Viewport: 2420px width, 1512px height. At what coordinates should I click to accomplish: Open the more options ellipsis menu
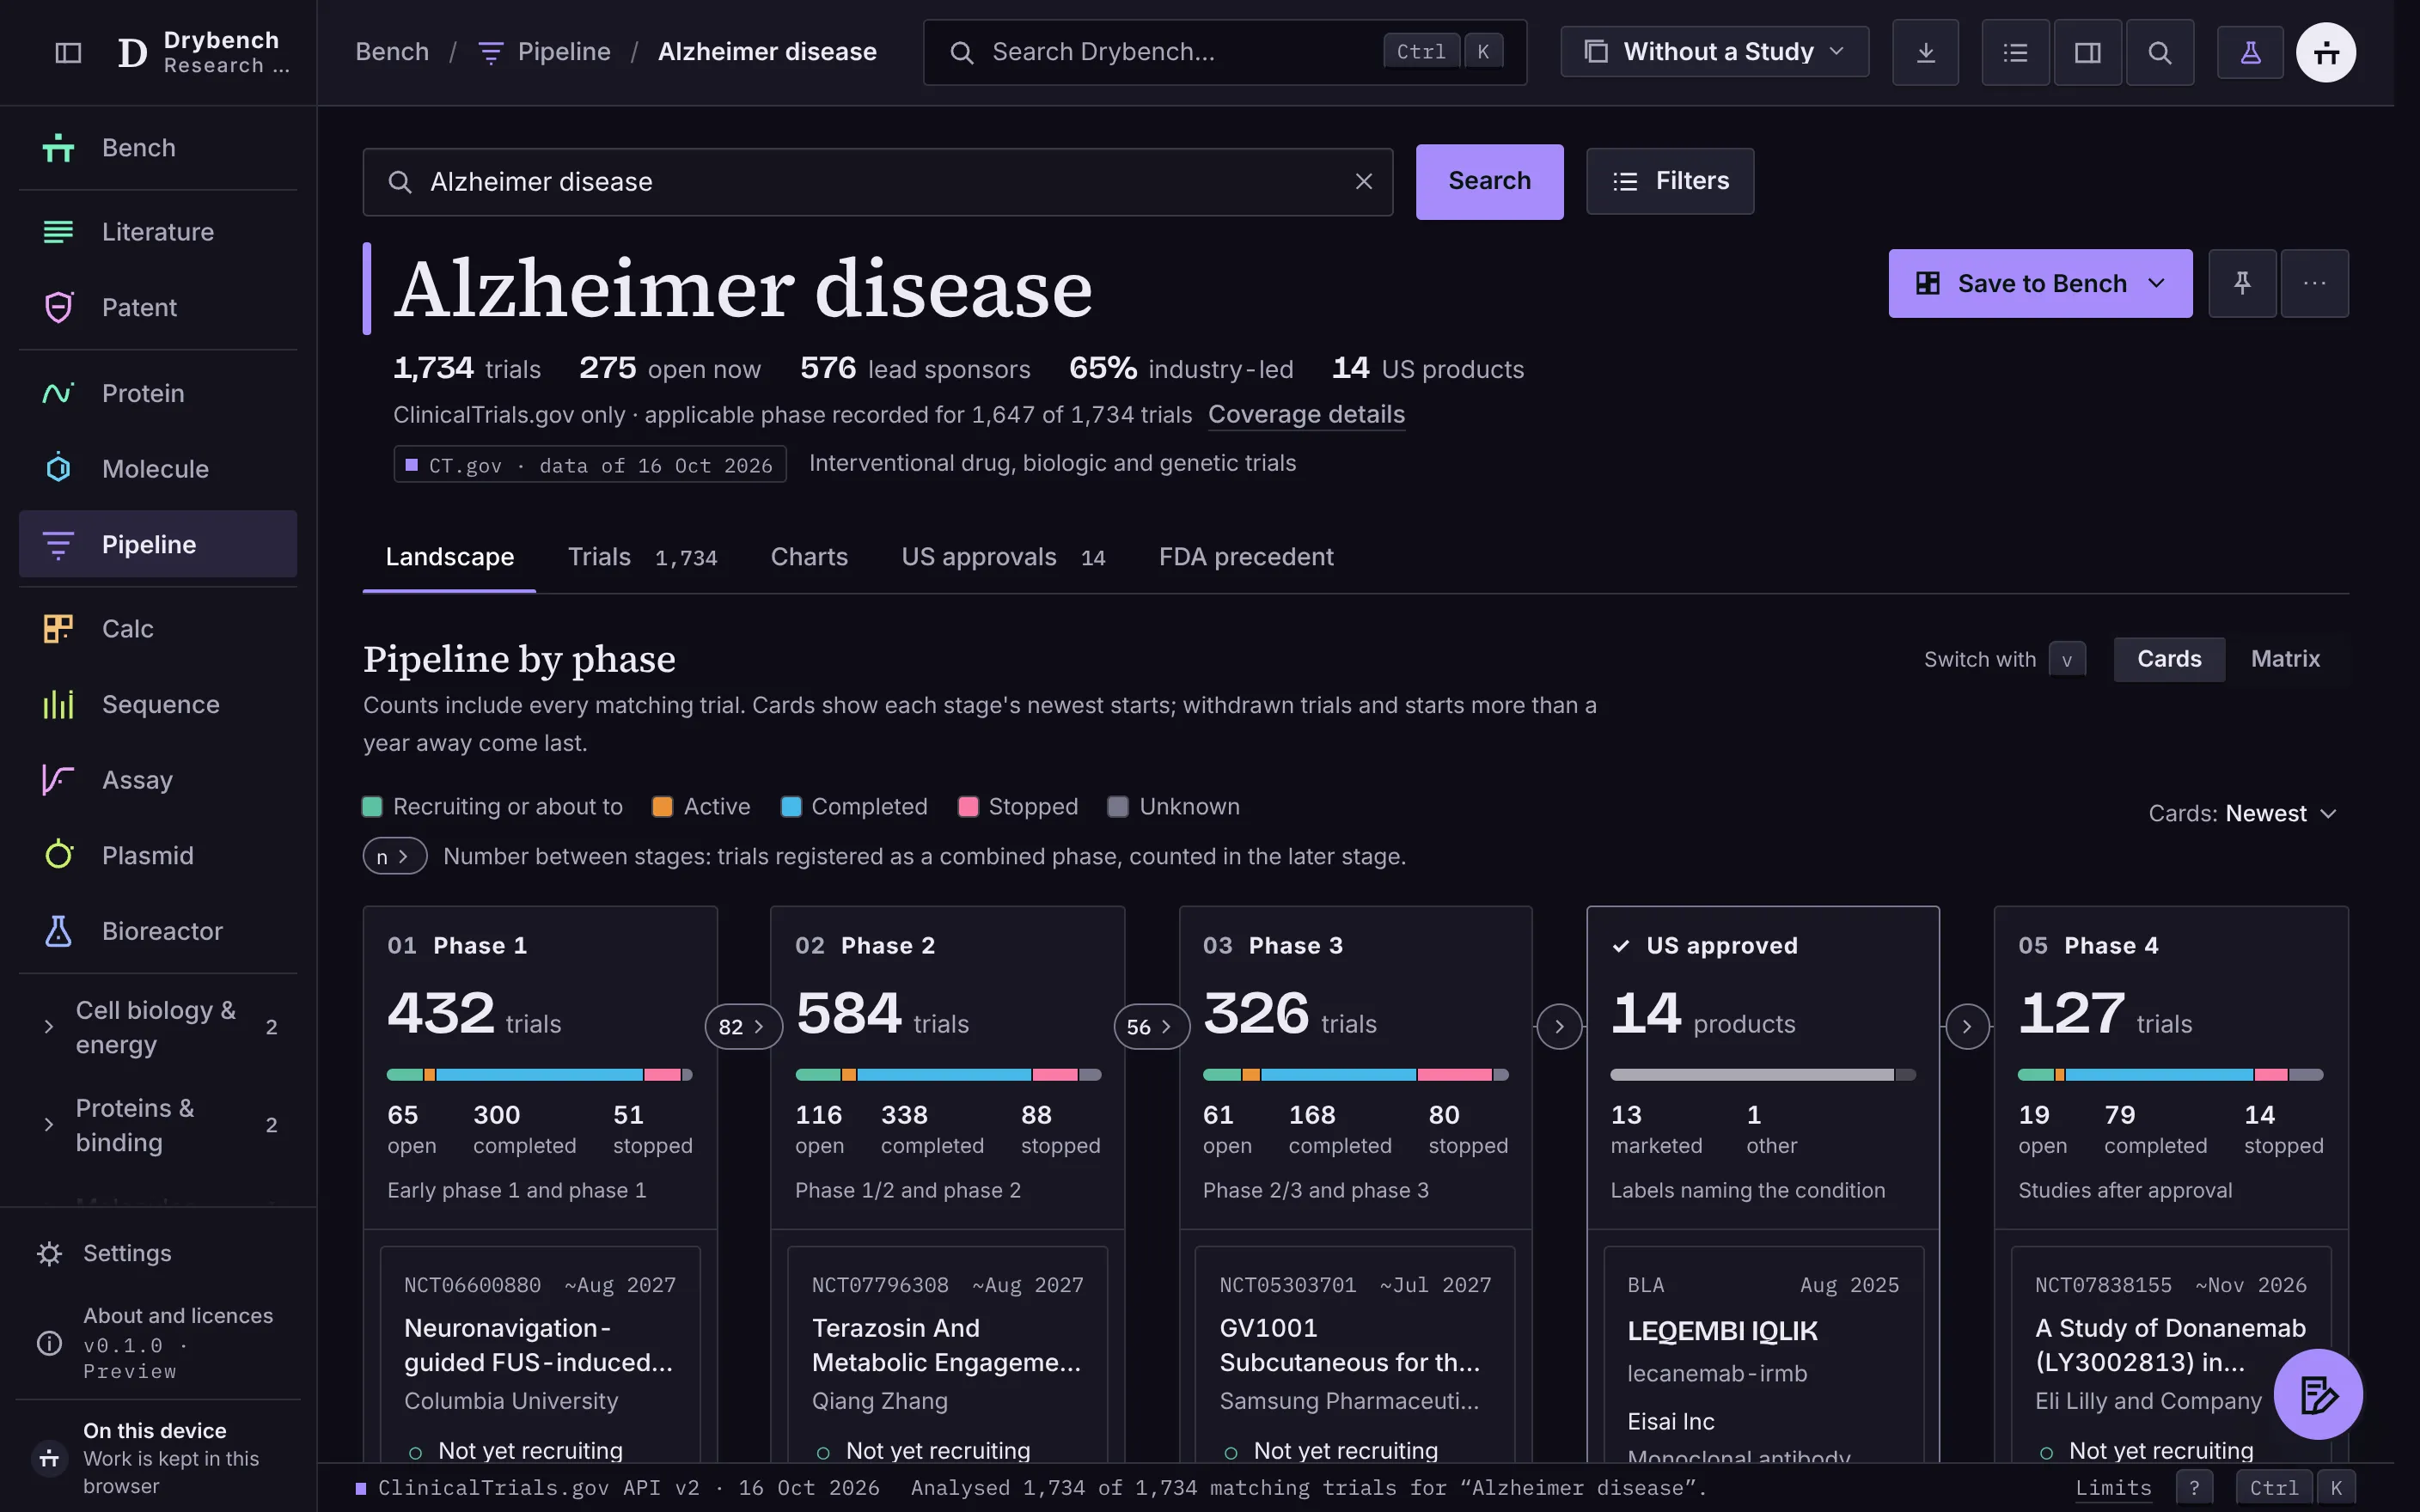(x=2314, y=283)
